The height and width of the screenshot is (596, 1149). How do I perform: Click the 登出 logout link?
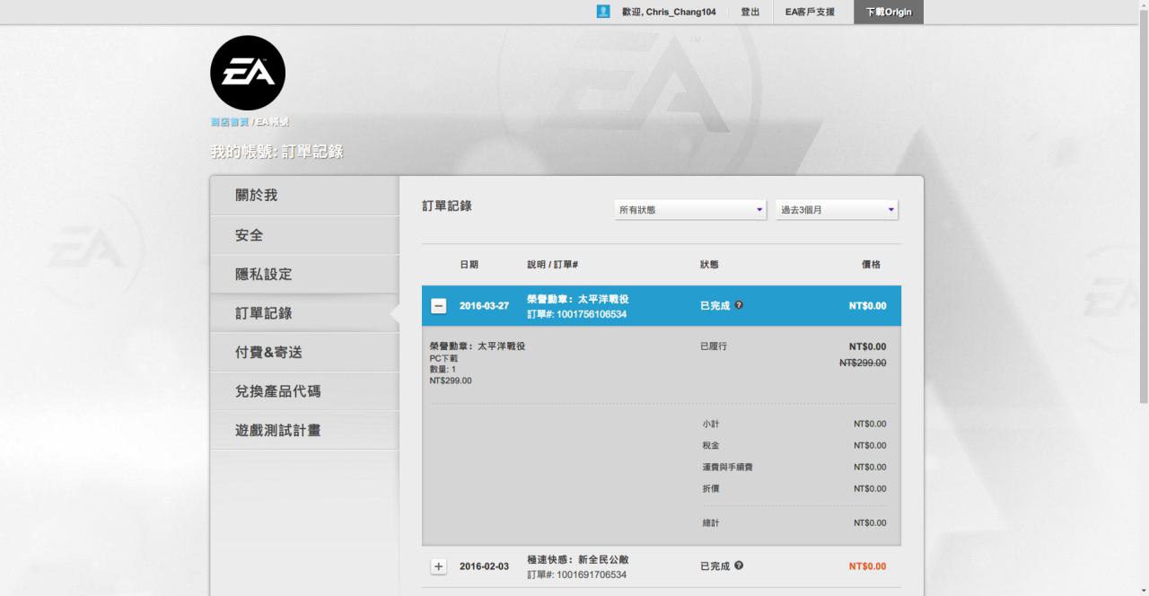click(750, 12)
